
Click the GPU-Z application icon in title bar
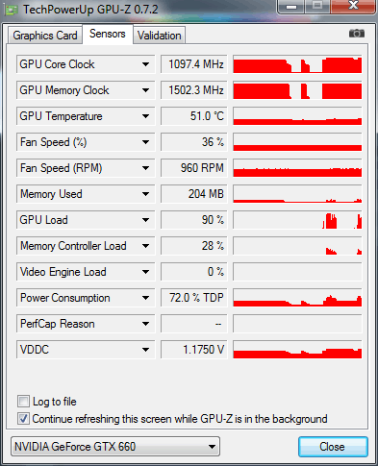click(x=11, y=10)
